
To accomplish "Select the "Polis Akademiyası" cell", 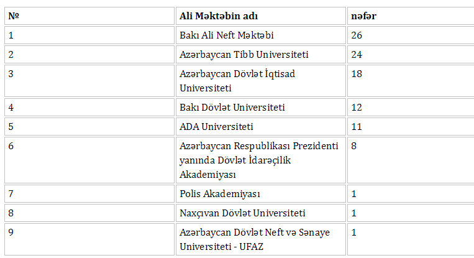I will point(260,193).
